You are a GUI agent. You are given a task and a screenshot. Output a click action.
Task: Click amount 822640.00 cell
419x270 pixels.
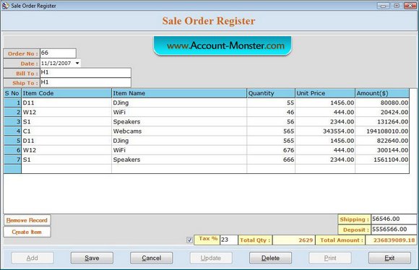(x=382, y=141)
